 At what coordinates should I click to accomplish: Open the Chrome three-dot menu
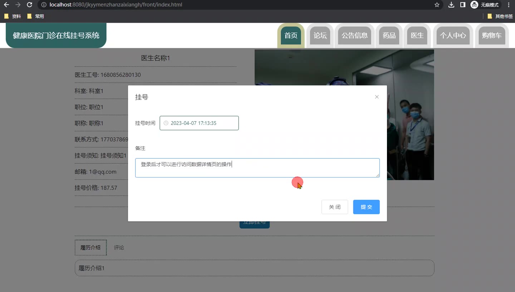point(509,5)
